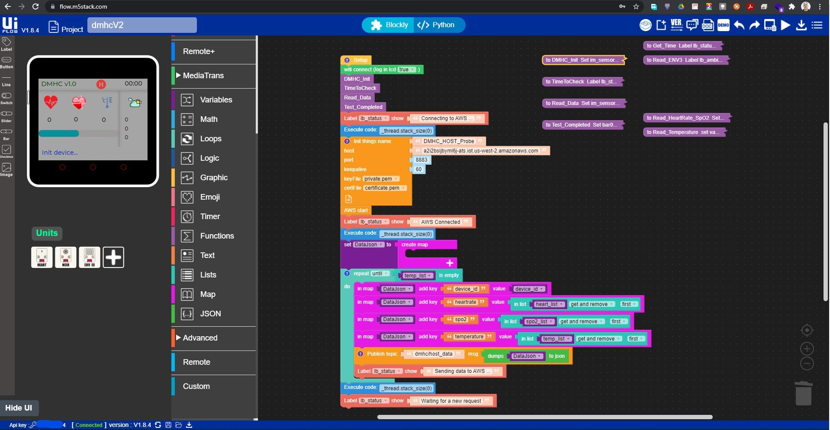Open the repeat until dropdown

coord(380,274)
